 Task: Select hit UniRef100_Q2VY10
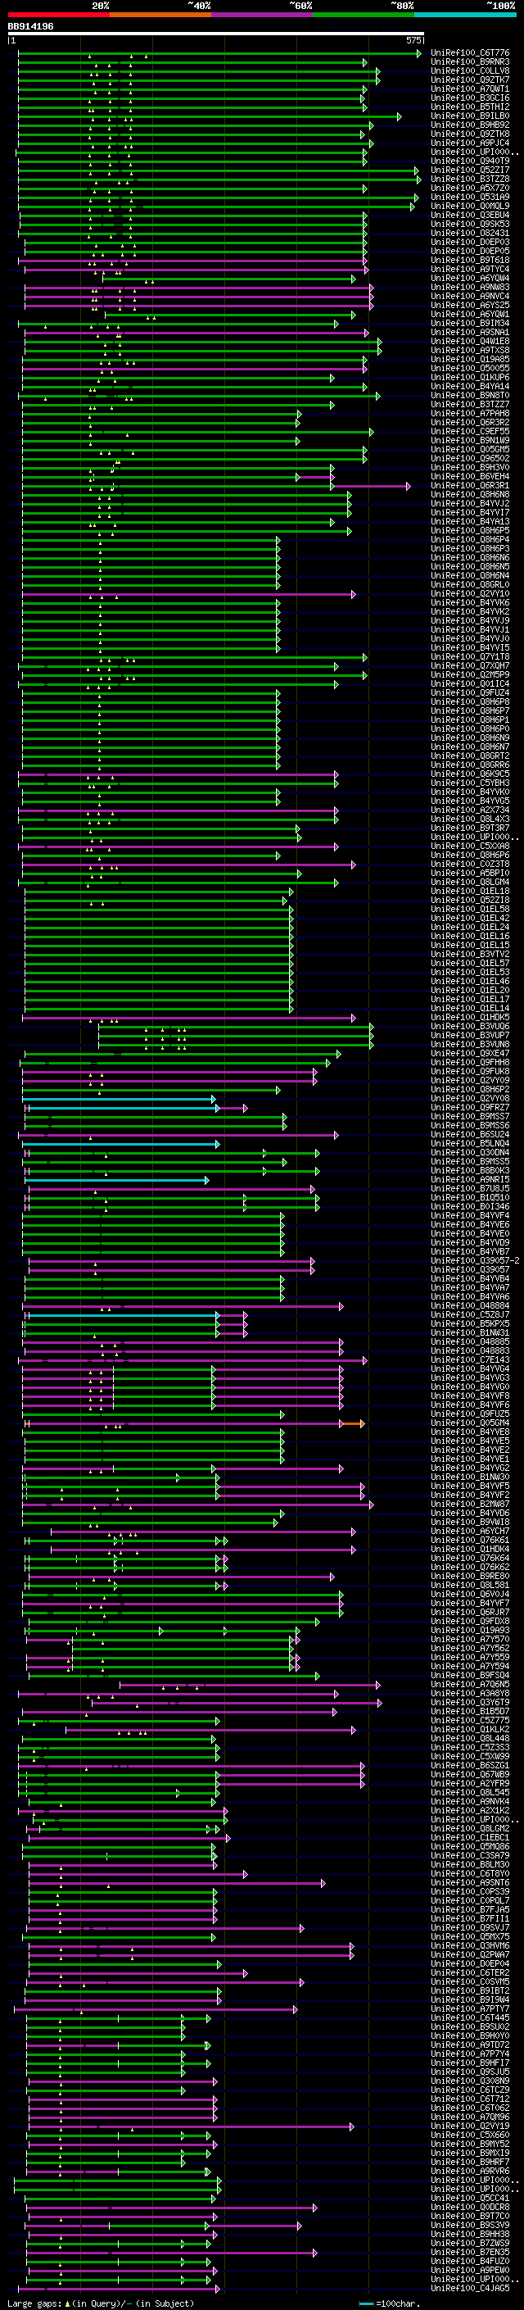(x=470, y=593)
